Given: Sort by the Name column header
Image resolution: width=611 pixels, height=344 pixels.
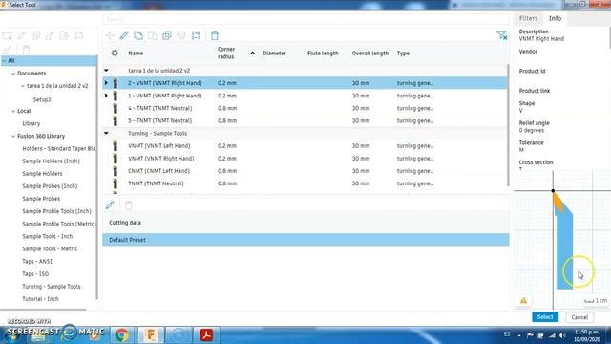Looking at the screenshot, I should pos(136,54).
